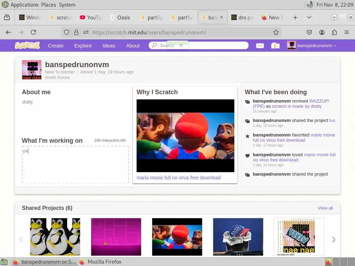Switch to banspedrunonvm on S... taskbar window
Viewport: 355px width, 266px height.
point(44,262)
